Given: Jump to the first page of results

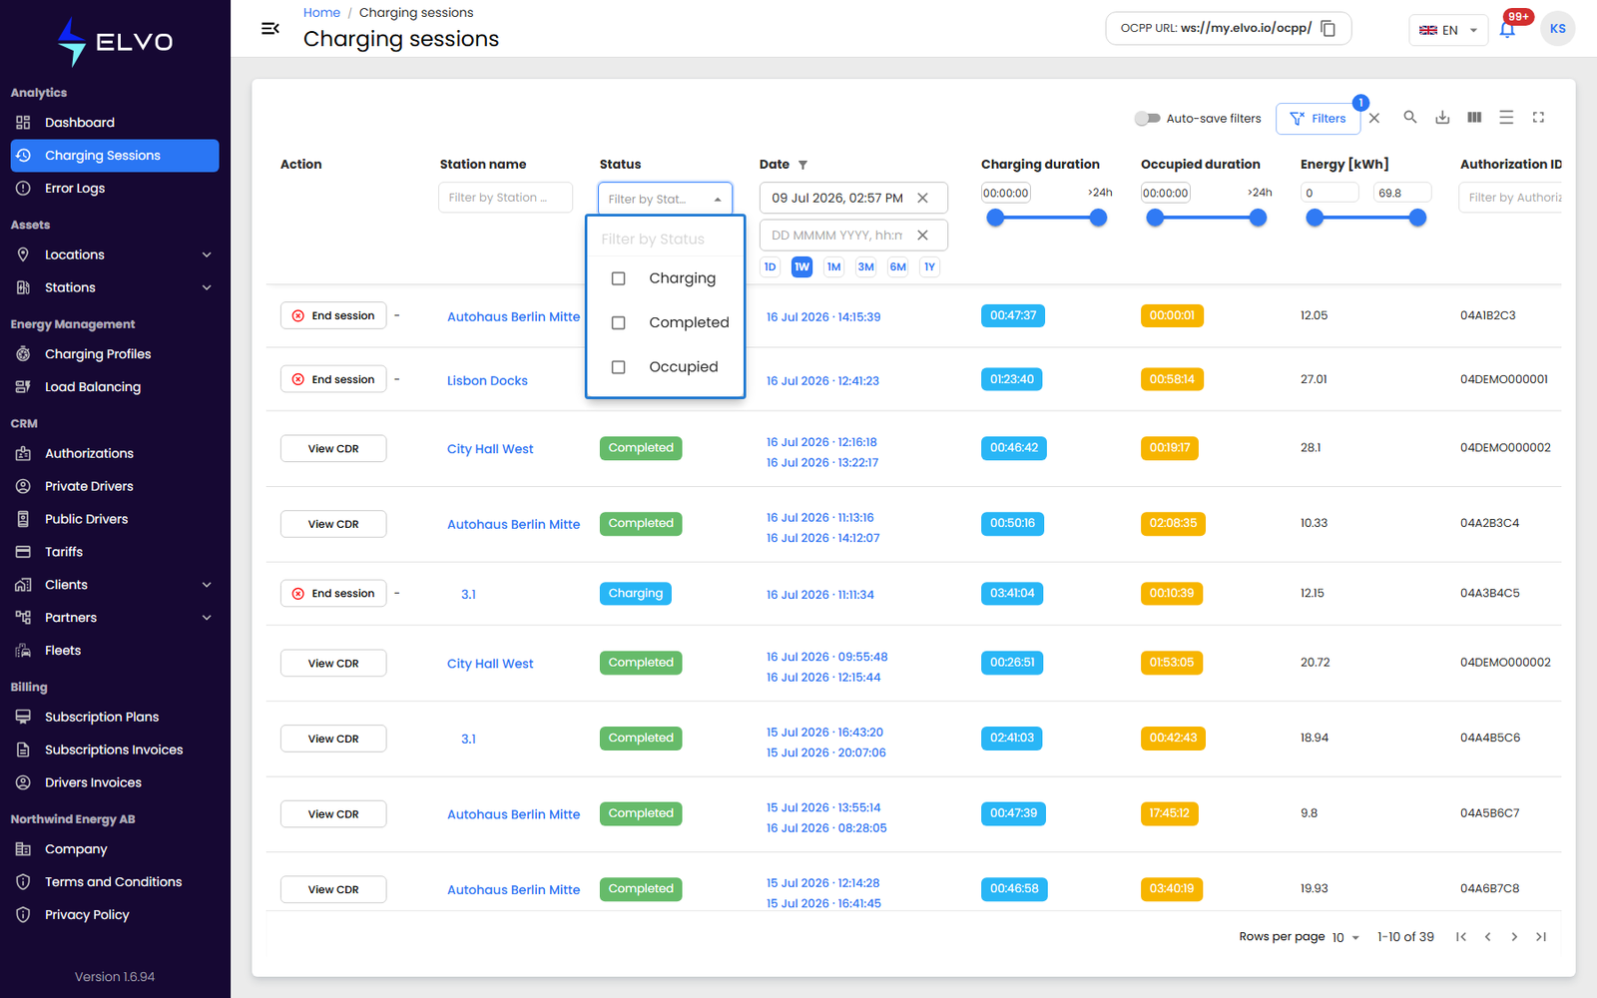Looking at the screenshot, I should (x=1461, y=936).
